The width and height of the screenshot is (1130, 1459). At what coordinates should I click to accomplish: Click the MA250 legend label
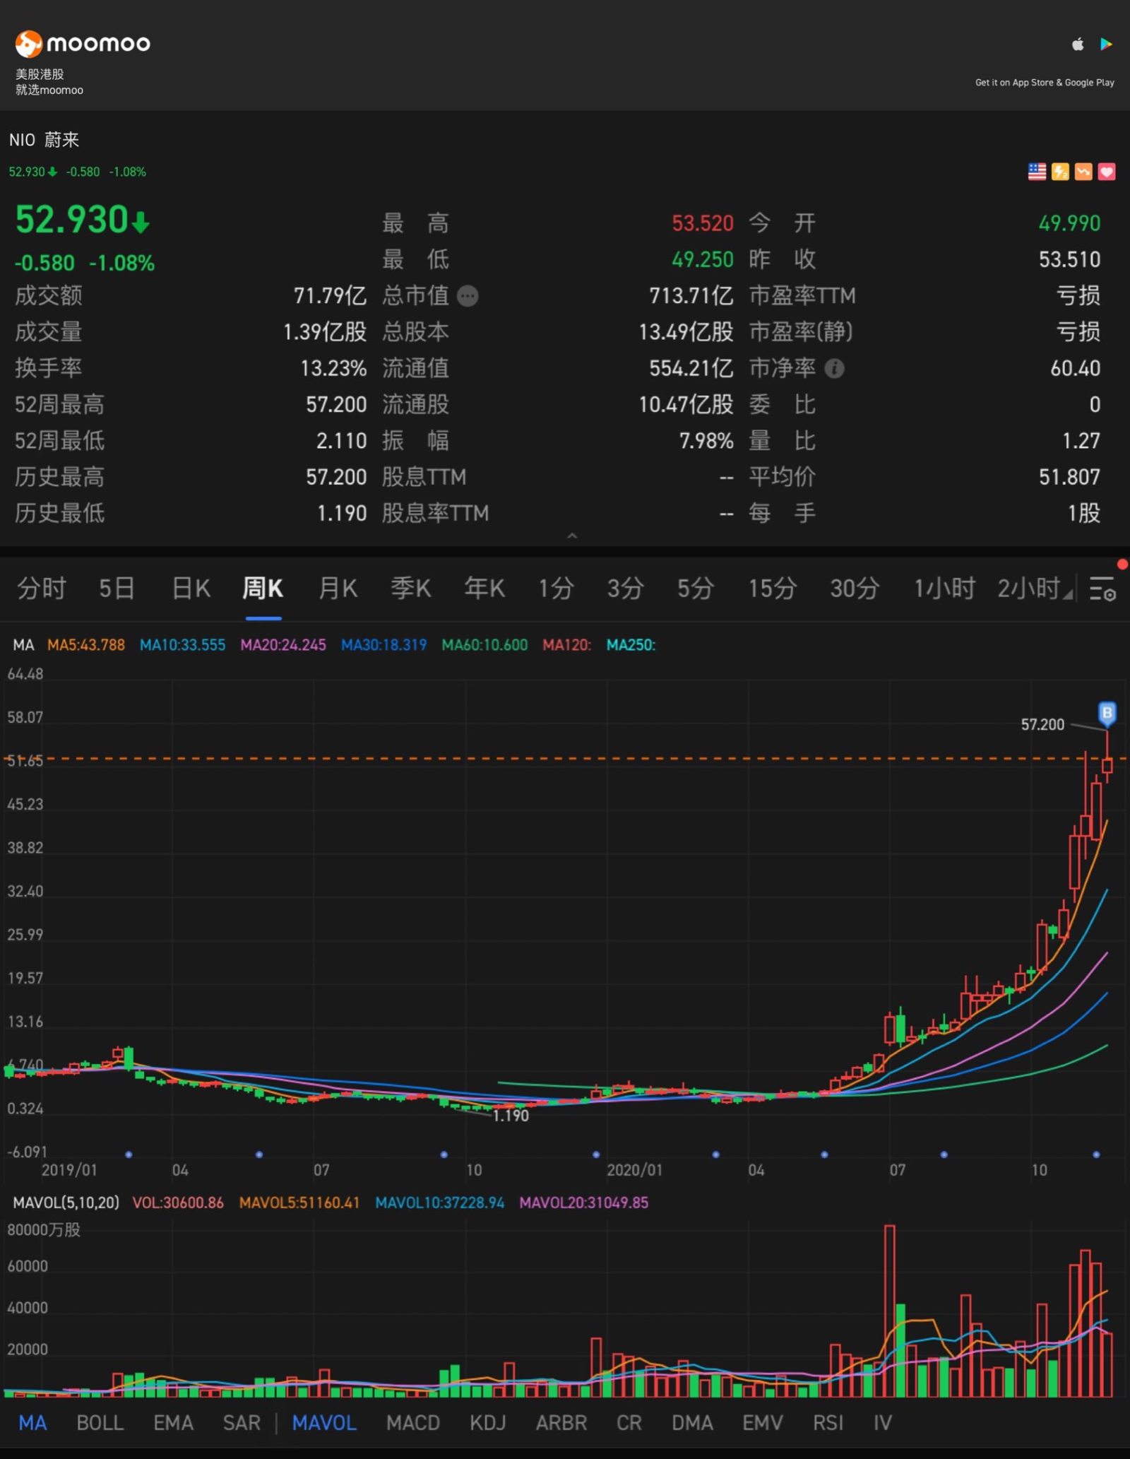(x=631, y=645)
